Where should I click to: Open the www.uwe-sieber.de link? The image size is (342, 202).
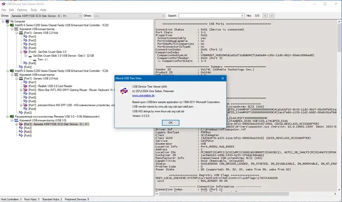(x=143, y=95)
